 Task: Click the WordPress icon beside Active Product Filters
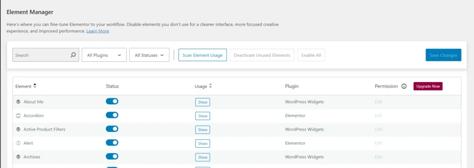coord(18,129)
